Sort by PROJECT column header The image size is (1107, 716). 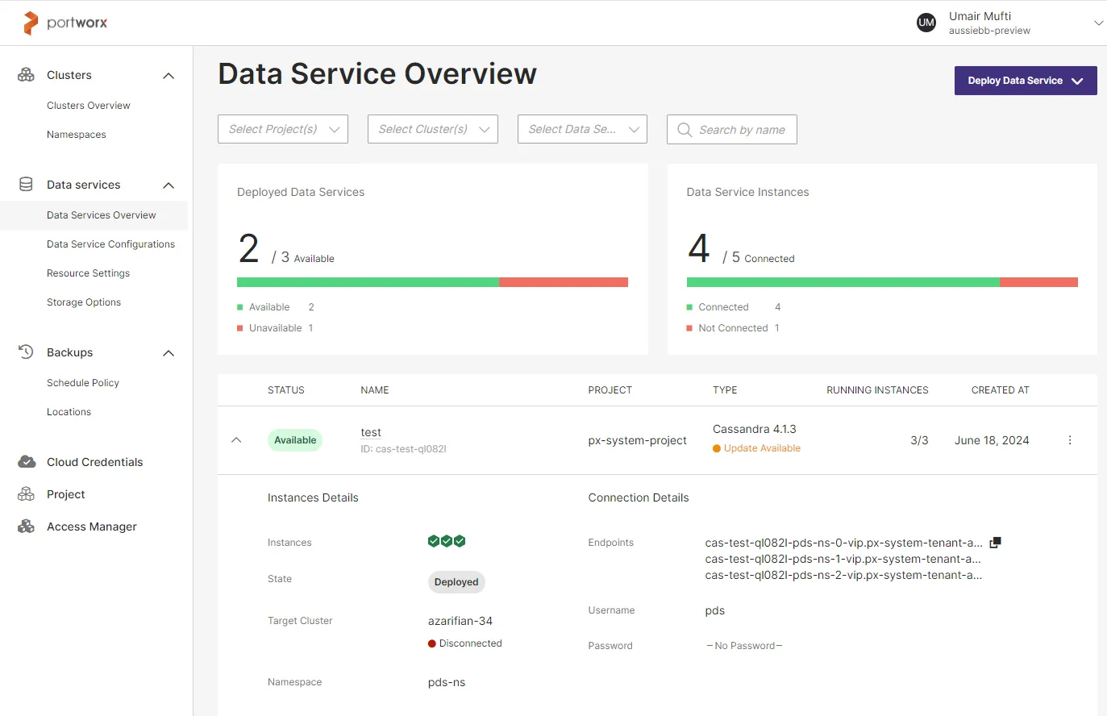(x=610, y=390)
